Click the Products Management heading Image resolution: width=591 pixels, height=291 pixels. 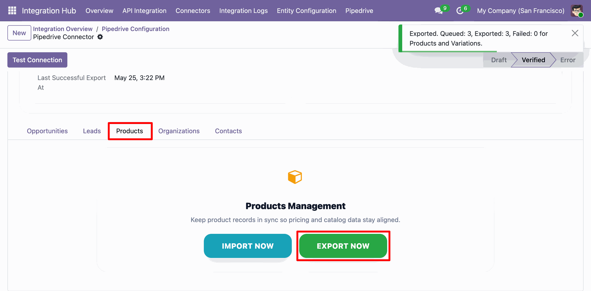click(x=295, y=206)
